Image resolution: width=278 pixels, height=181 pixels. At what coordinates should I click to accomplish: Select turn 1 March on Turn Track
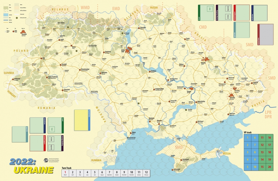click(x=65, y=173)
